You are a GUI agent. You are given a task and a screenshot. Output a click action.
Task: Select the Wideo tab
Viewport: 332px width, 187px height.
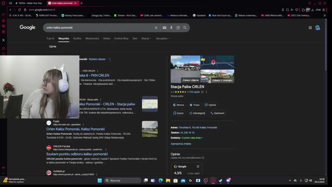(107, 38)
